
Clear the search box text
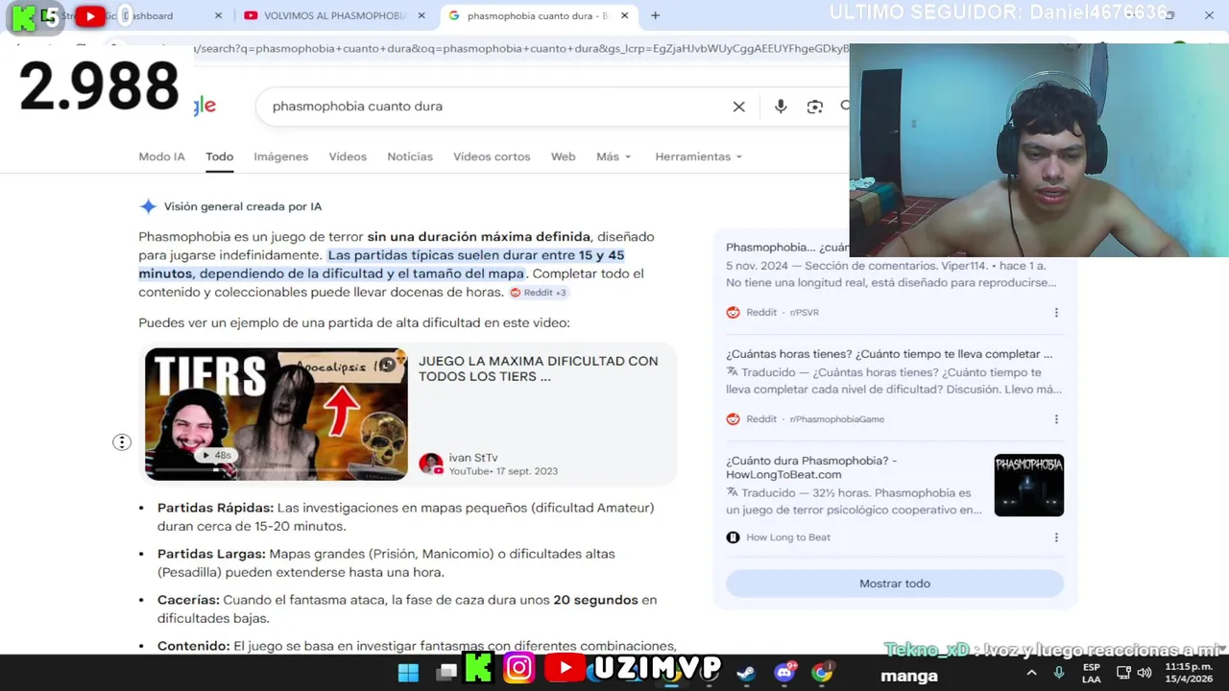738,107
